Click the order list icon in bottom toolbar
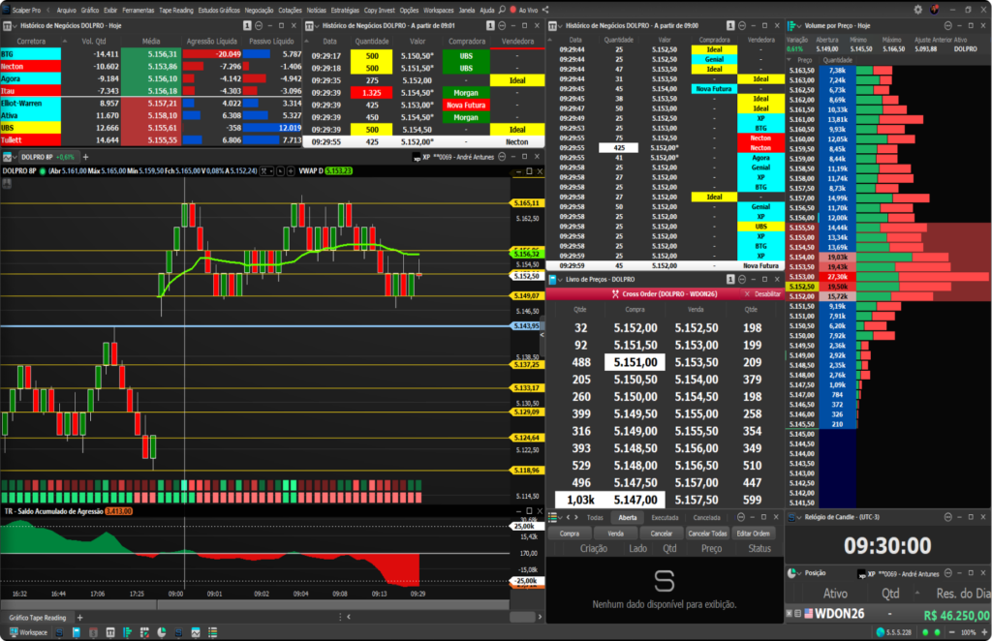Image resolution: width=992 pixels, height=641 pixels. click(x=212, y=632)
